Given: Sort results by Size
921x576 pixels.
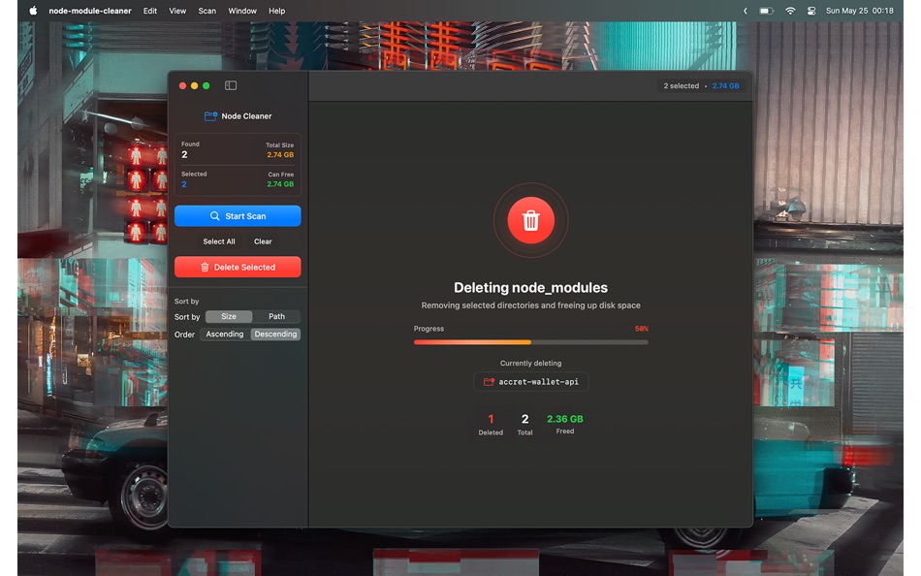Looking at the screenshot, I should point(229,317).
